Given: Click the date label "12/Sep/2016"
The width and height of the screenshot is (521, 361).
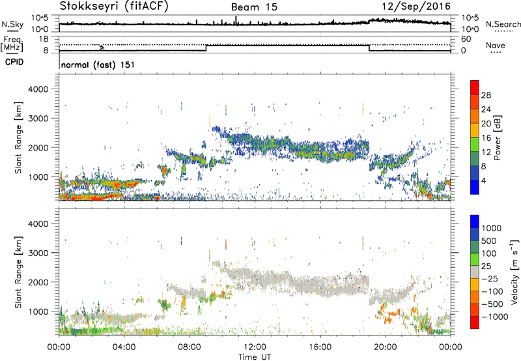Looking at the screenshot, I should click(416, 6).
